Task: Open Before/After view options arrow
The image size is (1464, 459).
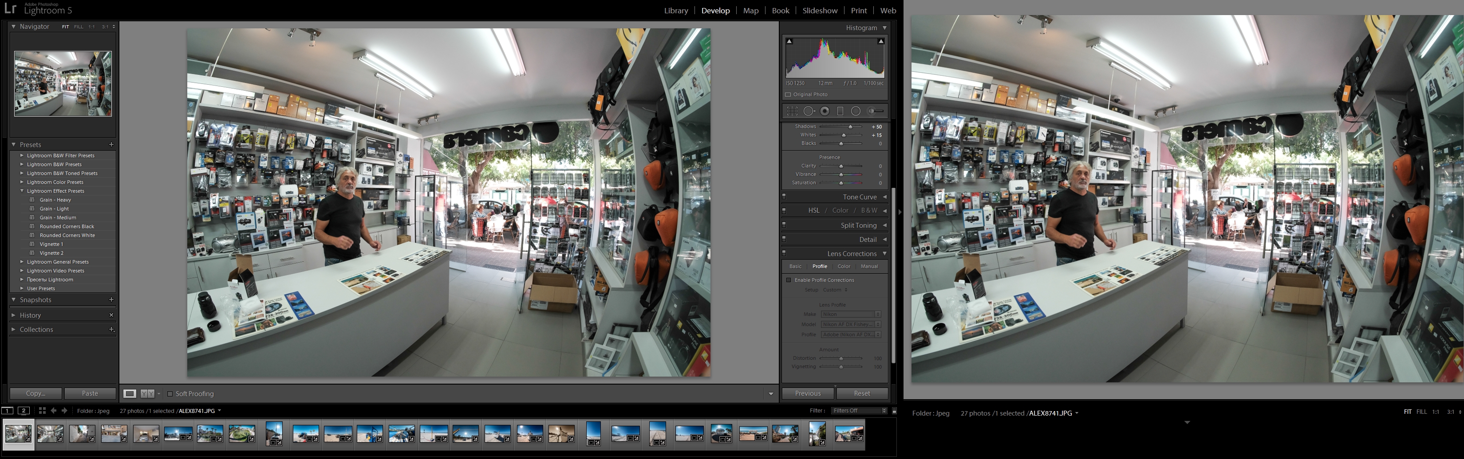Action: point(158,394)
